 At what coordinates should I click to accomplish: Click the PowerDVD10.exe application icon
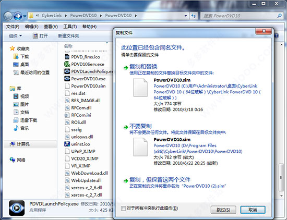[67, 79]
